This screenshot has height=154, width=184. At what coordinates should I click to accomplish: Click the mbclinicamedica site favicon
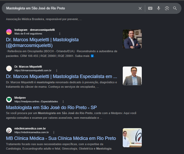[x=9, y=130]
